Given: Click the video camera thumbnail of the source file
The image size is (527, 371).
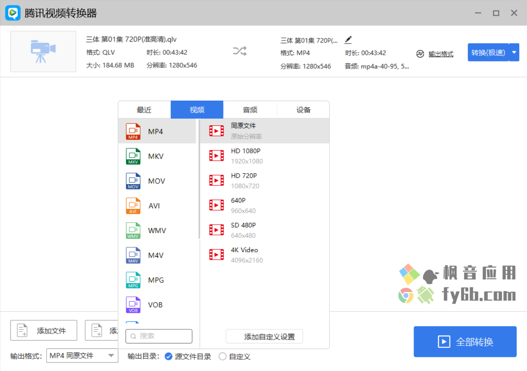Looking at the screenshot, I should coord(43,52).
